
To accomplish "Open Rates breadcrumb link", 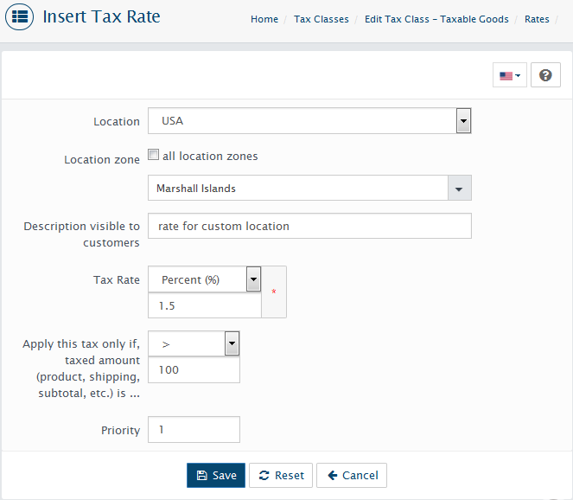I will tap(537, 19).
